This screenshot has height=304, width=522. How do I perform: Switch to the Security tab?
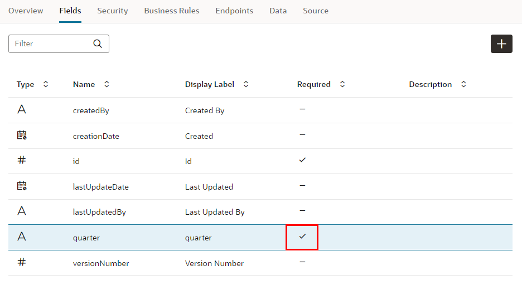(112, 11)
